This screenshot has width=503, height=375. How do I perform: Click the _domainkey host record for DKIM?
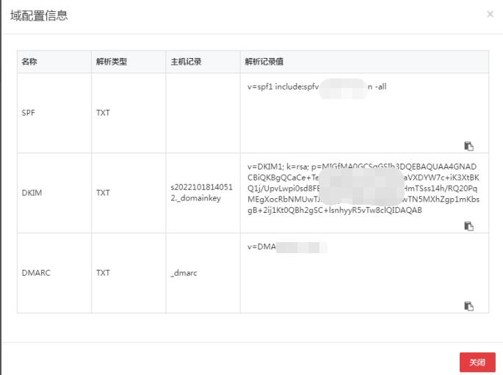(200, 193)
